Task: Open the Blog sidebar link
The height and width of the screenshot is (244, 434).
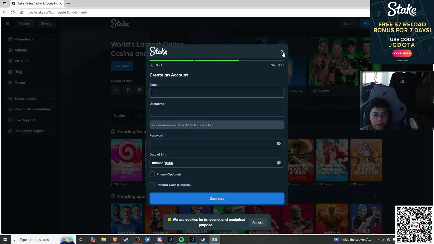Action: coord(18,72)
